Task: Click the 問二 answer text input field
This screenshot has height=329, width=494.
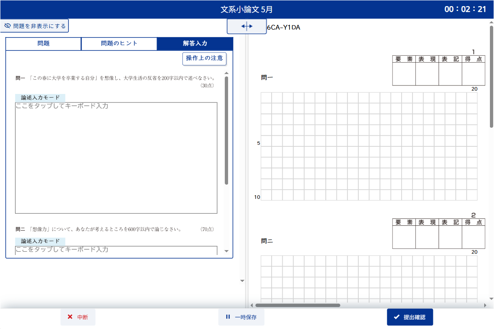Action: pos(116,250)
